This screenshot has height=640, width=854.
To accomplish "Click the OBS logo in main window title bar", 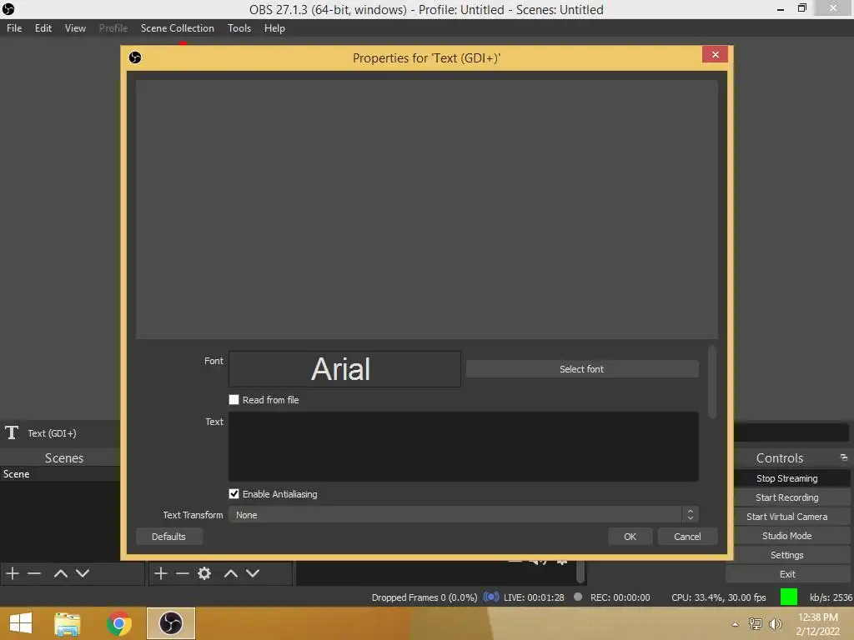I will point(8,9).
